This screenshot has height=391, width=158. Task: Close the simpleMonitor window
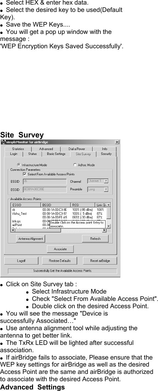[x=117, y=142]
